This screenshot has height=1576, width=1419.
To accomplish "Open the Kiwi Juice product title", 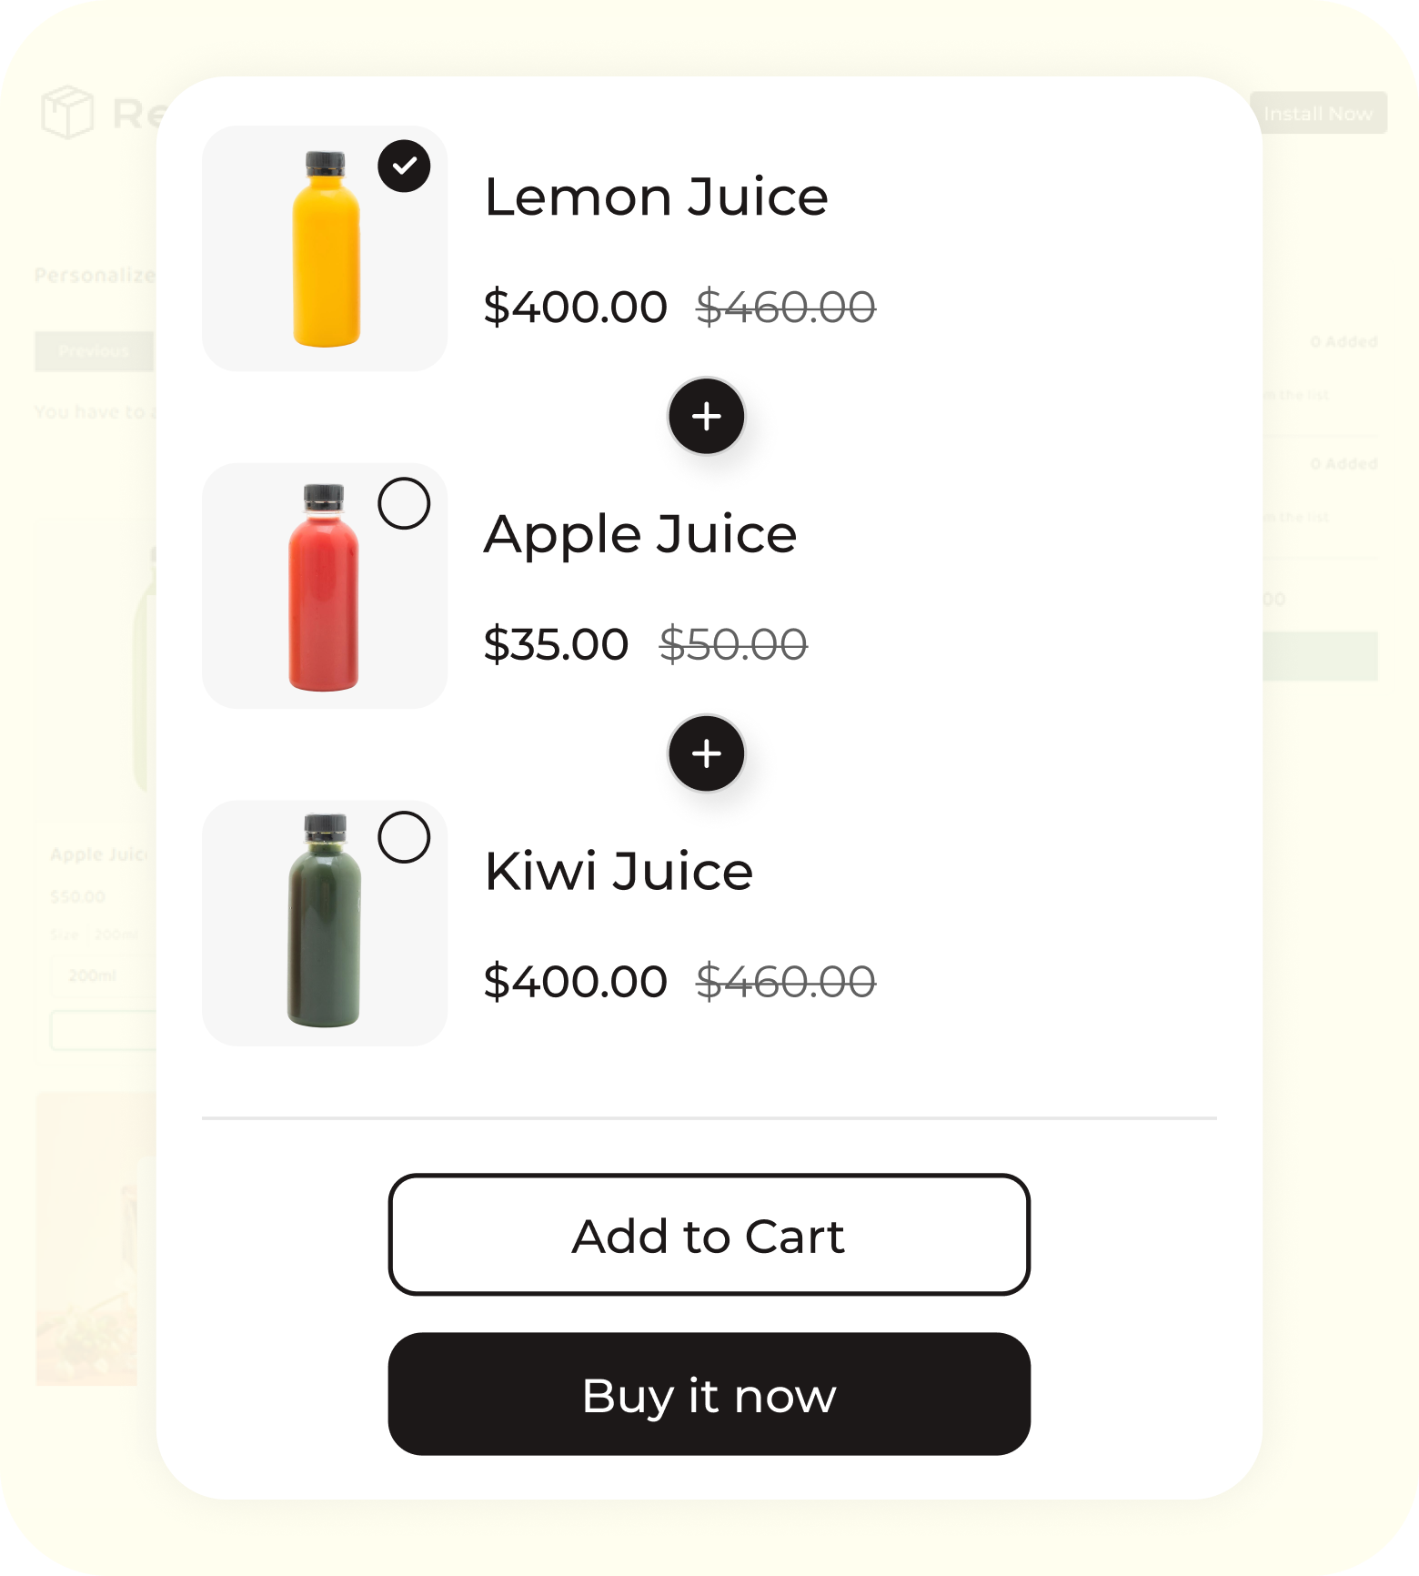I will point(619,872).
